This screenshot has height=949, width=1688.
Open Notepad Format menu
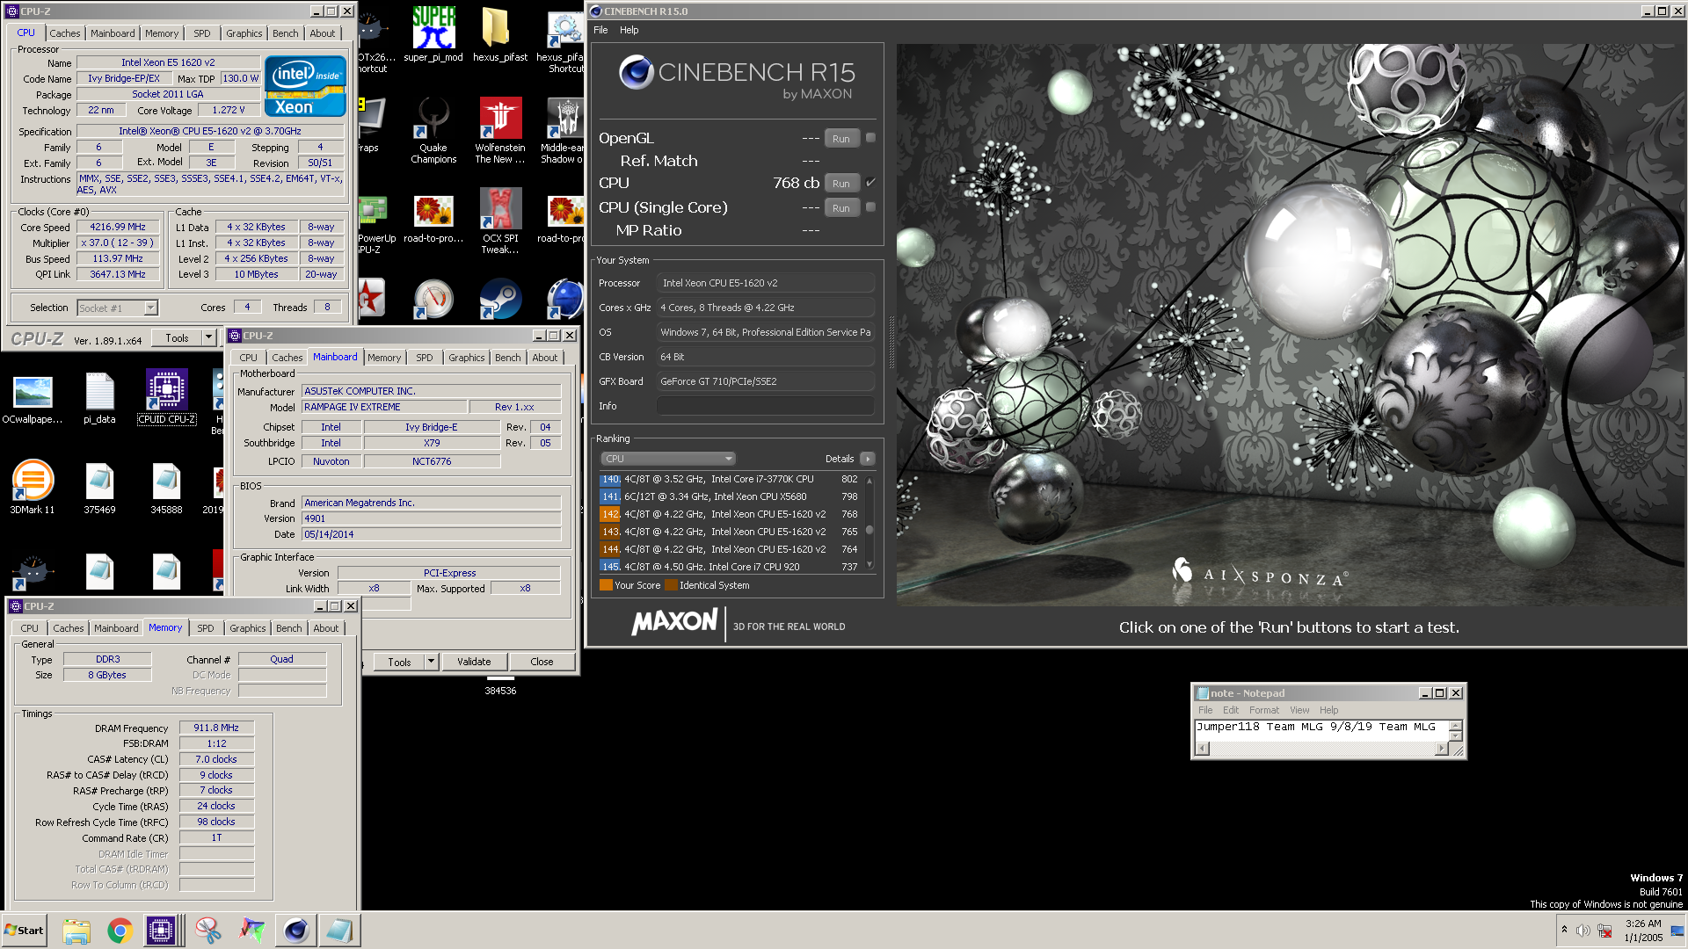pos(1264,710)
